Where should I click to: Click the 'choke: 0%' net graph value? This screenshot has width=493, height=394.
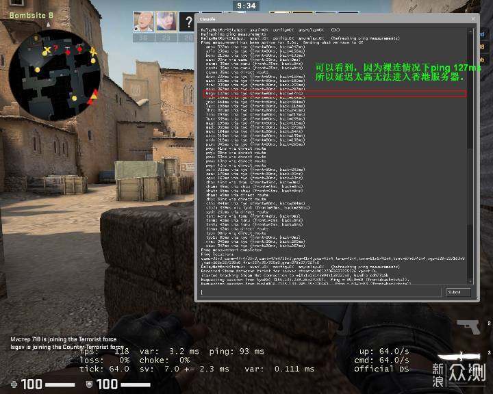pyautogui.click(x=164, y=360)
